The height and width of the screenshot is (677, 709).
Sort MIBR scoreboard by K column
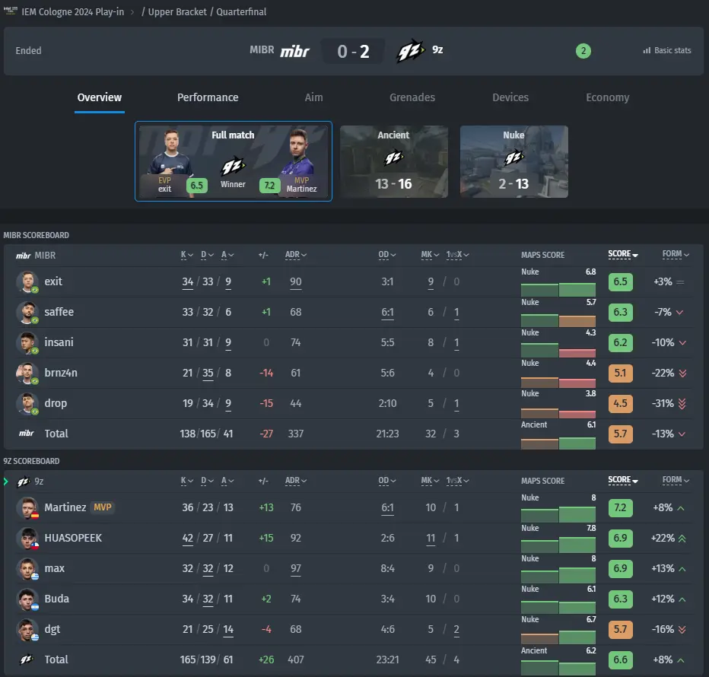click(186, 255)
